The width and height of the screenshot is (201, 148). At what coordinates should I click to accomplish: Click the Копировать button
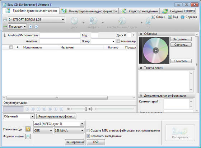[180, 133]
